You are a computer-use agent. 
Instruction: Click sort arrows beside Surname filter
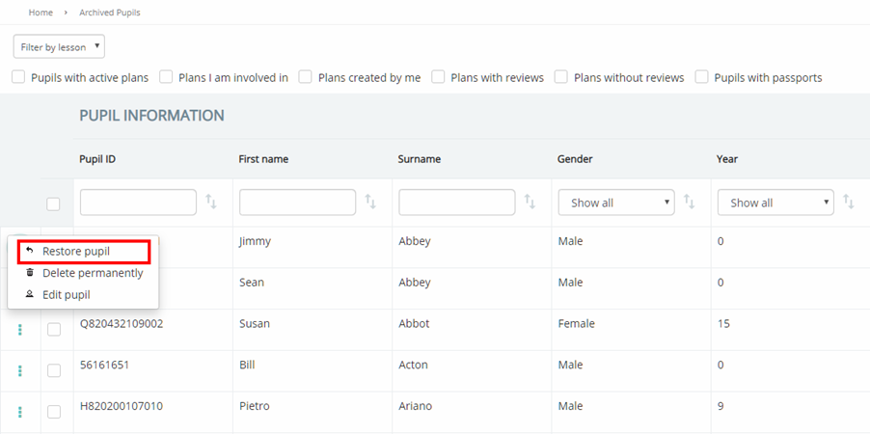pyautogui.click(x=530, y=203)
